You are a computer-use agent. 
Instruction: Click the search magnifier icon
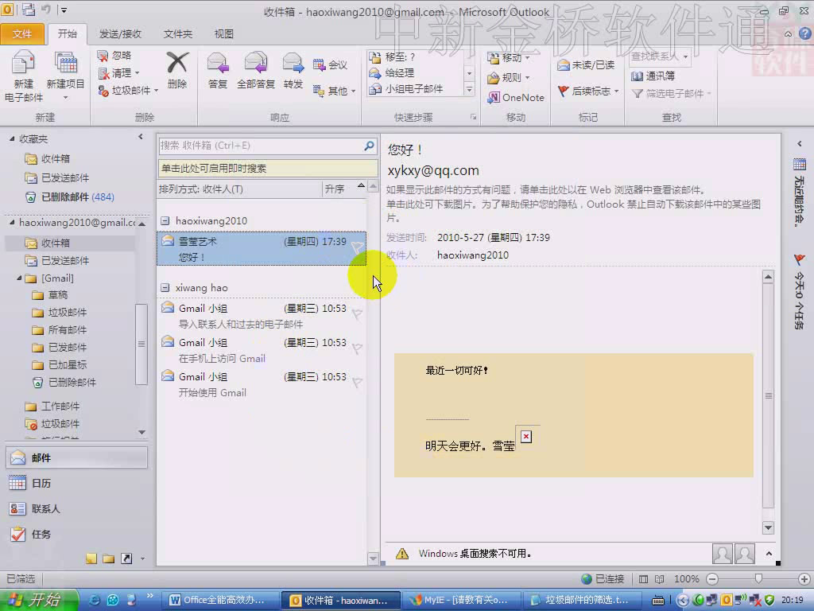point(369,146)
